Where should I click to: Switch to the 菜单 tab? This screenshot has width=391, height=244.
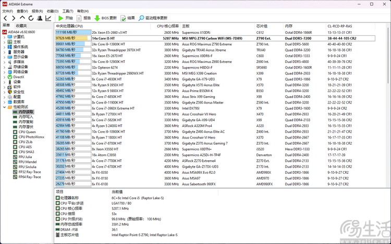pos(6,25)
